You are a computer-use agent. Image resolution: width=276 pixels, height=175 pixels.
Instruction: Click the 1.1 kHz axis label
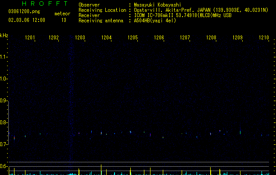point(4,57)
